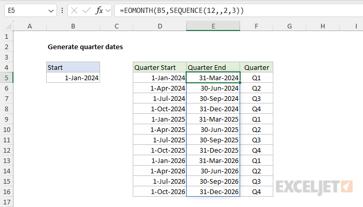Screen dimensions: 363x207
Task: Click the 30-Jun-2026 cell
Action: pos(213,171)
